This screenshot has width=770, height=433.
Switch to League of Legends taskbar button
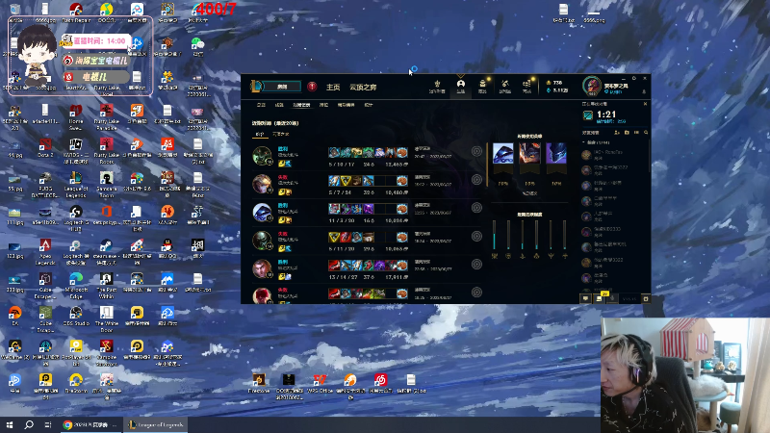pyautogui.click(x=156, y=424)
